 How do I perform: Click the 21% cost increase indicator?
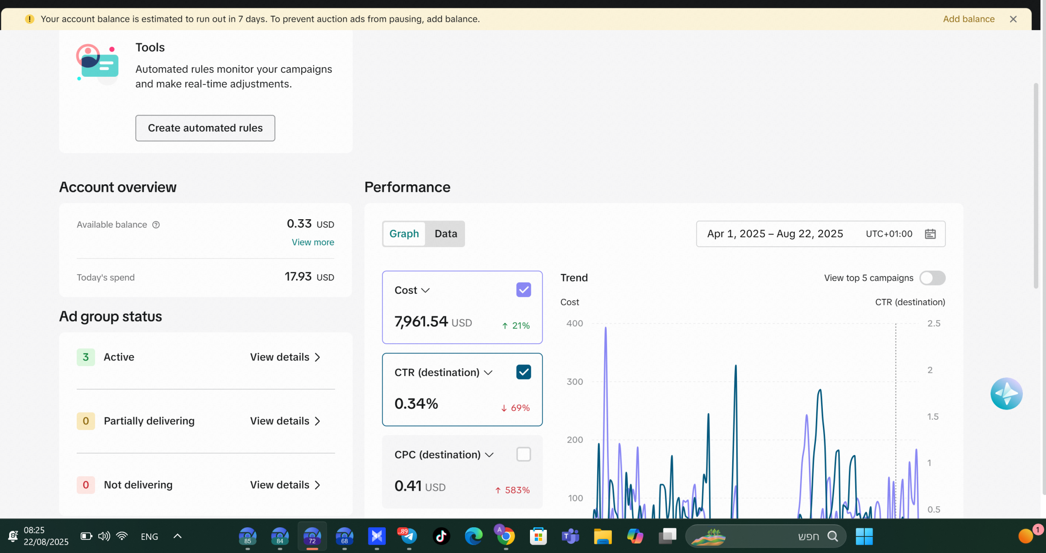516,326
